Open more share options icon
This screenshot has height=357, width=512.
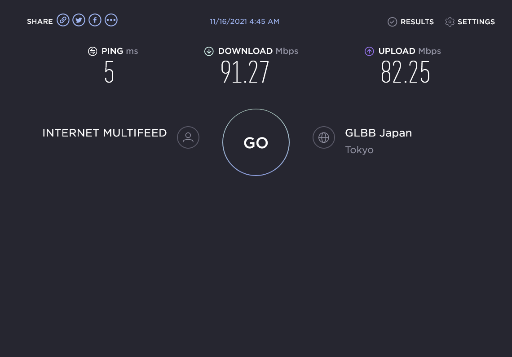pos(111,20)
